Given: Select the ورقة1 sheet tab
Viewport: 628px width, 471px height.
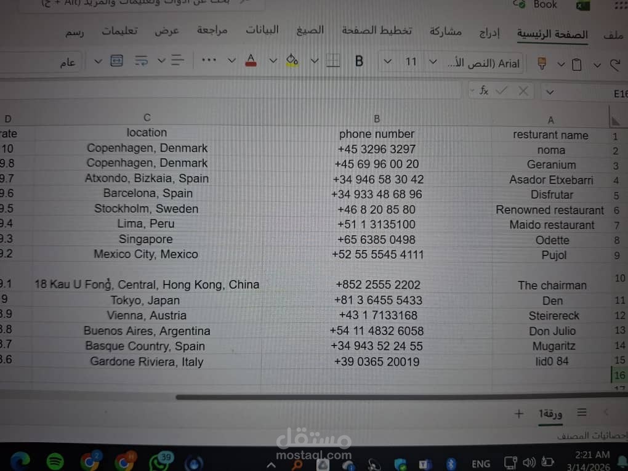Looking at the screenshot, I should tap(550, 414).
